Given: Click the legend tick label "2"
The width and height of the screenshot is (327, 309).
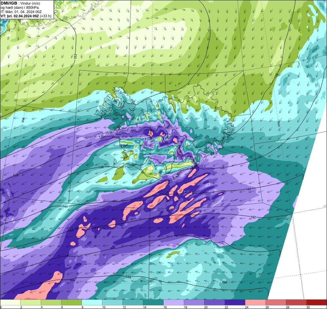Looking at the screenshot, I should tap(21, 307).
